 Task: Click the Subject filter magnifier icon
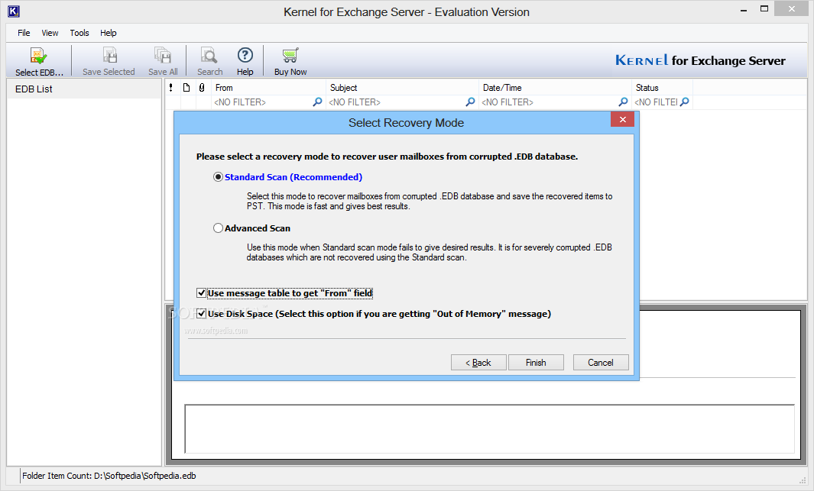pos(470,102)
